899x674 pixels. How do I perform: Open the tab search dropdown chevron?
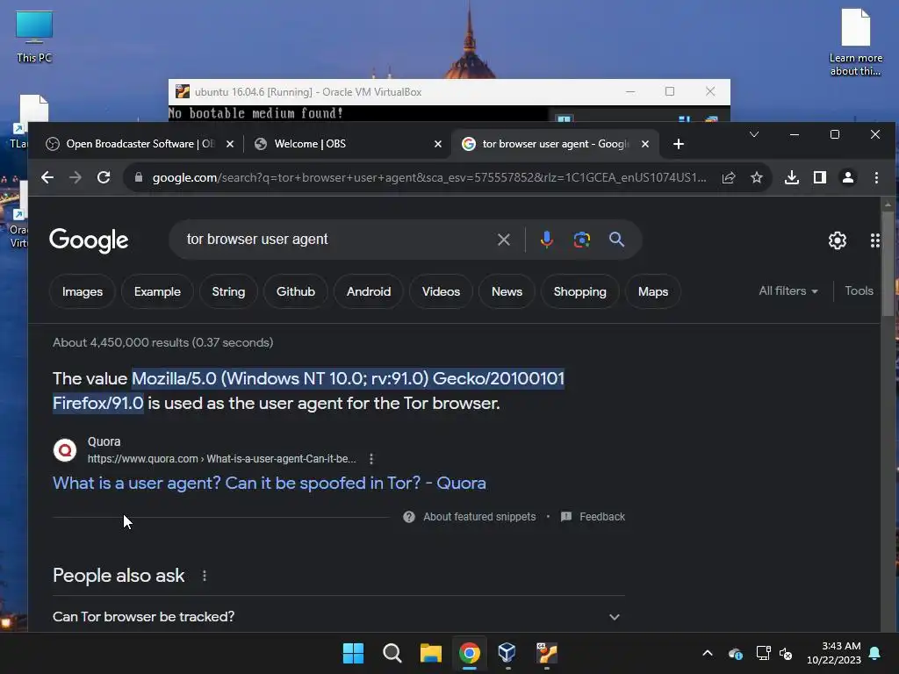(x=754, y=134)
